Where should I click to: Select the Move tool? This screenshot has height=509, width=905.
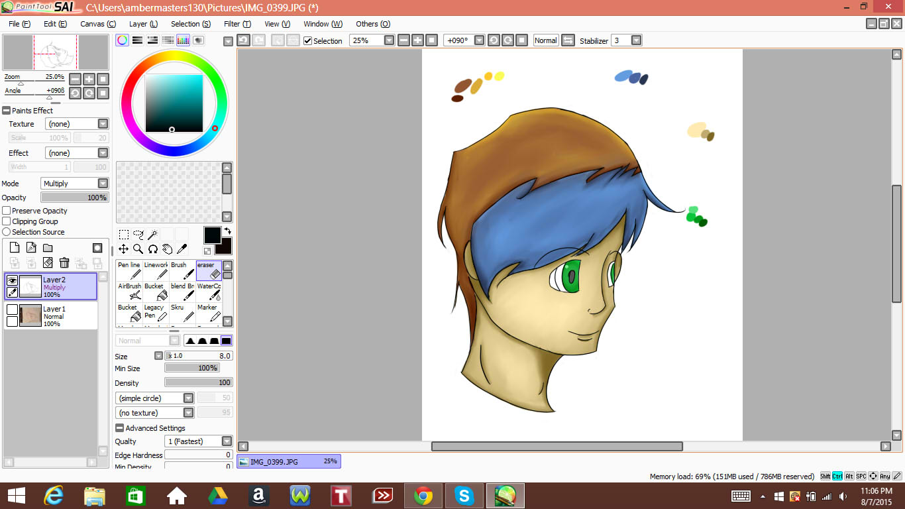click(x=124, y=249)
